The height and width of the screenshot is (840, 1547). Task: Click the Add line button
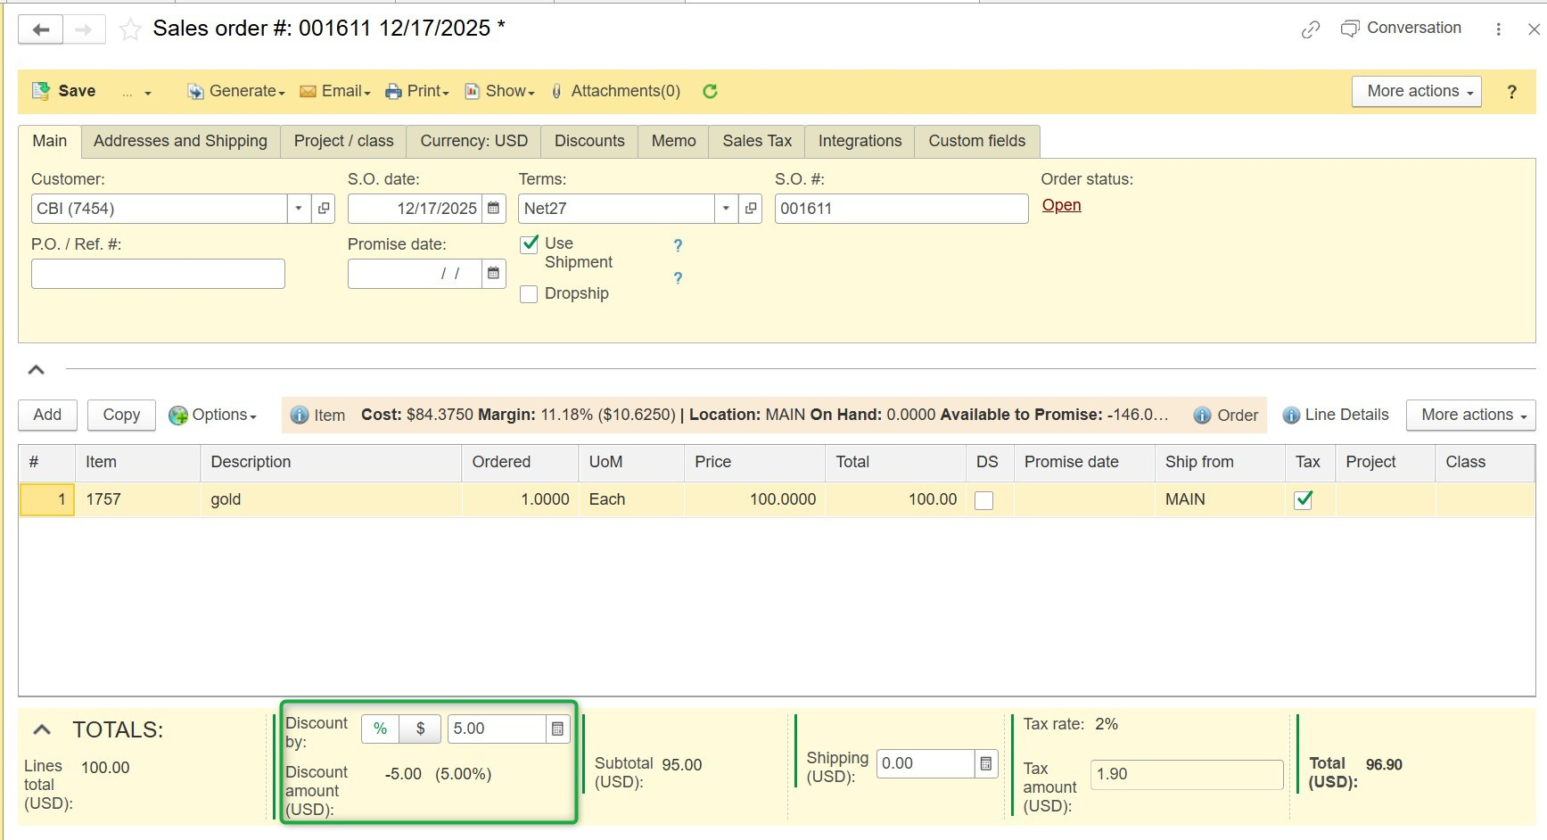pyautogui.click(x=47, y=415)
